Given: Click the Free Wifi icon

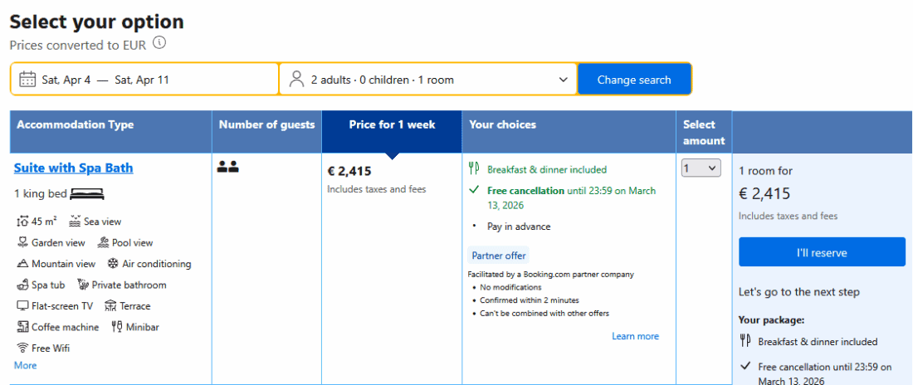Looking at the screenshot, I should pyautogui.click(x=22, y=348).
